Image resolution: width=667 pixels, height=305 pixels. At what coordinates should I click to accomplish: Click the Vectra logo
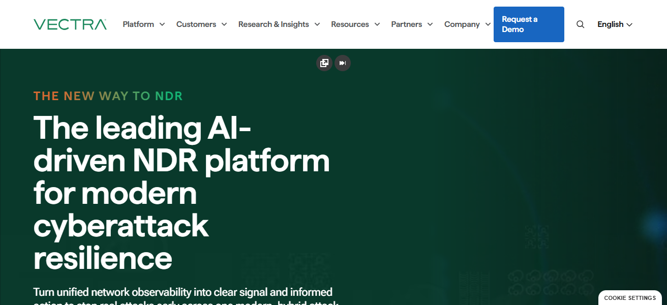click(x=70, y=24)
